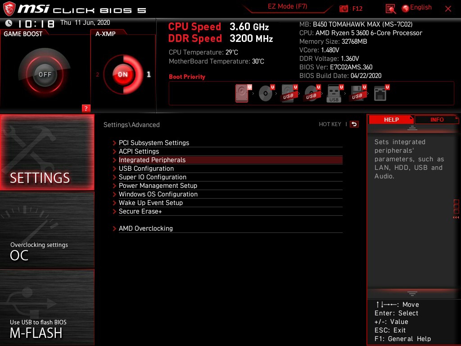Viewport: 461px width, 346px height.
Task: Open the M-FLASH section
Action: pos(47,307)
